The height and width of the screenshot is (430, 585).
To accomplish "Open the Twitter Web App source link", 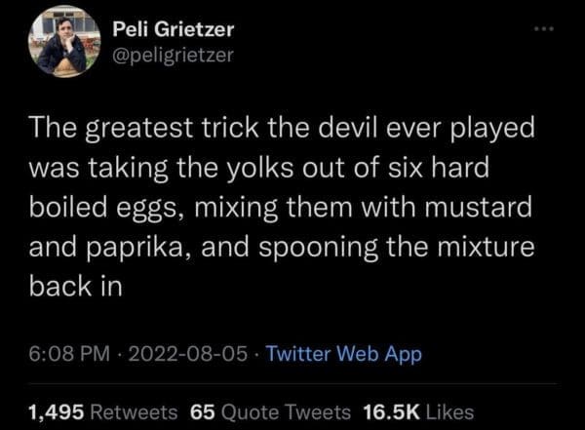I will (344, 354).
